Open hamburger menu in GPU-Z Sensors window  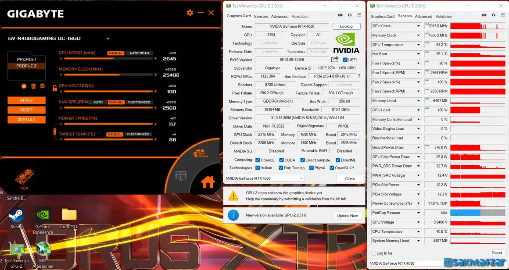click(503, 15)
